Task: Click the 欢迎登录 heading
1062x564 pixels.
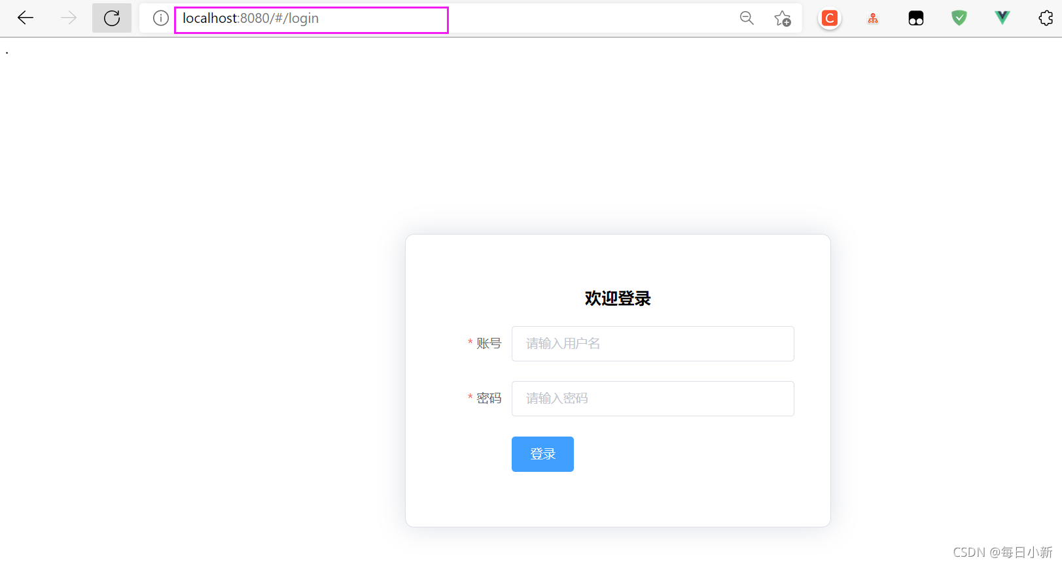Action: 618,299
